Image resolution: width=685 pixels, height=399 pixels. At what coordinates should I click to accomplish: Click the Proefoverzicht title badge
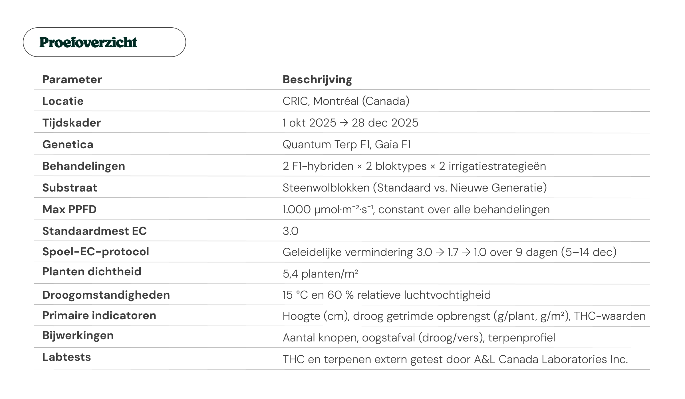pos(104,42)
